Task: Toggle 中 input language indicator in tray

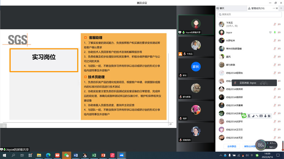Action: click(252, 155)
